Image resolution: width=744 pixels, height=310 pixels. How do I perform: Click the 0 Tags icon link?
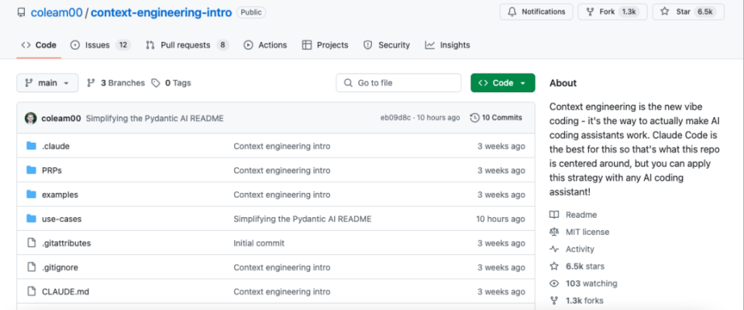coord(156,83)
